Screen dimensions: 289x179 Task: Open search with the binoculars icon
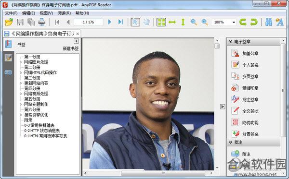click(x=269, y=22)
